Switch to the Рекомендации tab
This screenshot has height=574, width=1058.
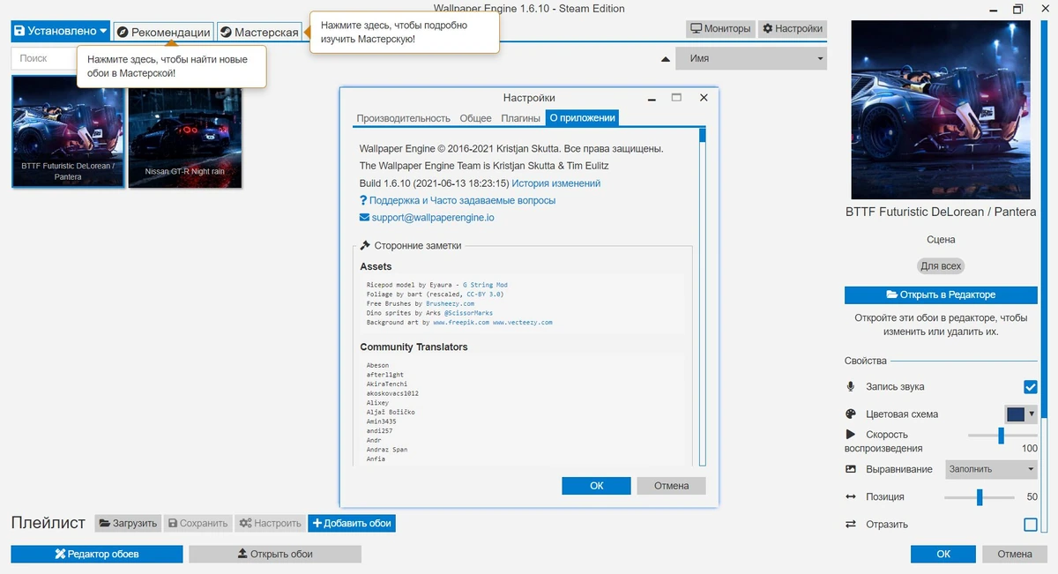[163, 32]
